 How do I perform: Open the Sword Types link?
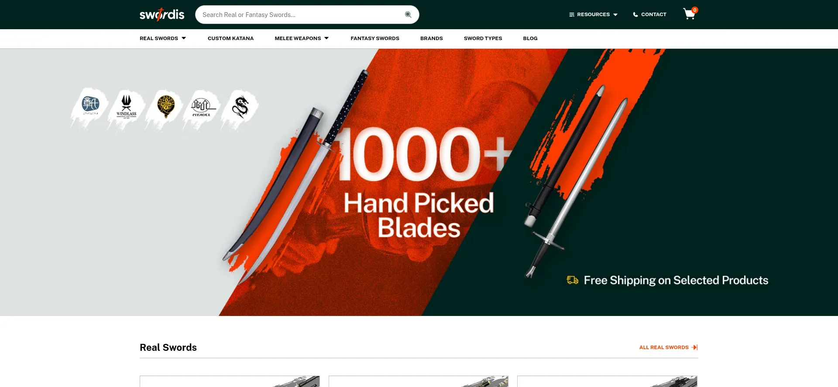pyautogui.click(x=483, y=38)
